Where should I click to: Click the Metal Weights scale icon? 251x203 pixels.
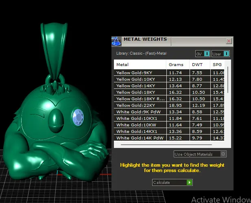pyautogui.click(x=116, y=41)
